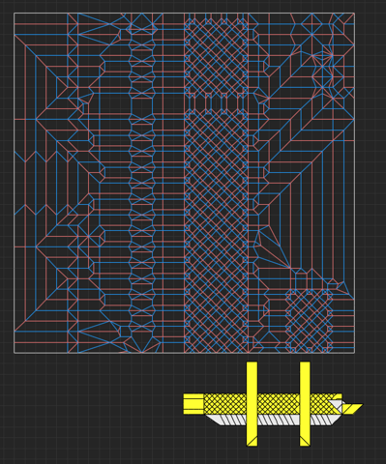Select the plain vertical column left of hatched band
This screenshot has height=464, width=386.
point(173,183)
